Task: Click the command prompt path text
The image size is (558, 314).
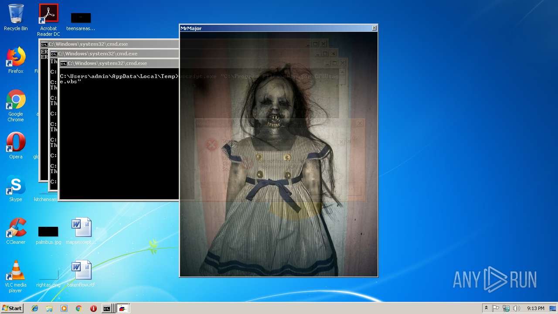Action: tap(119, 76)
